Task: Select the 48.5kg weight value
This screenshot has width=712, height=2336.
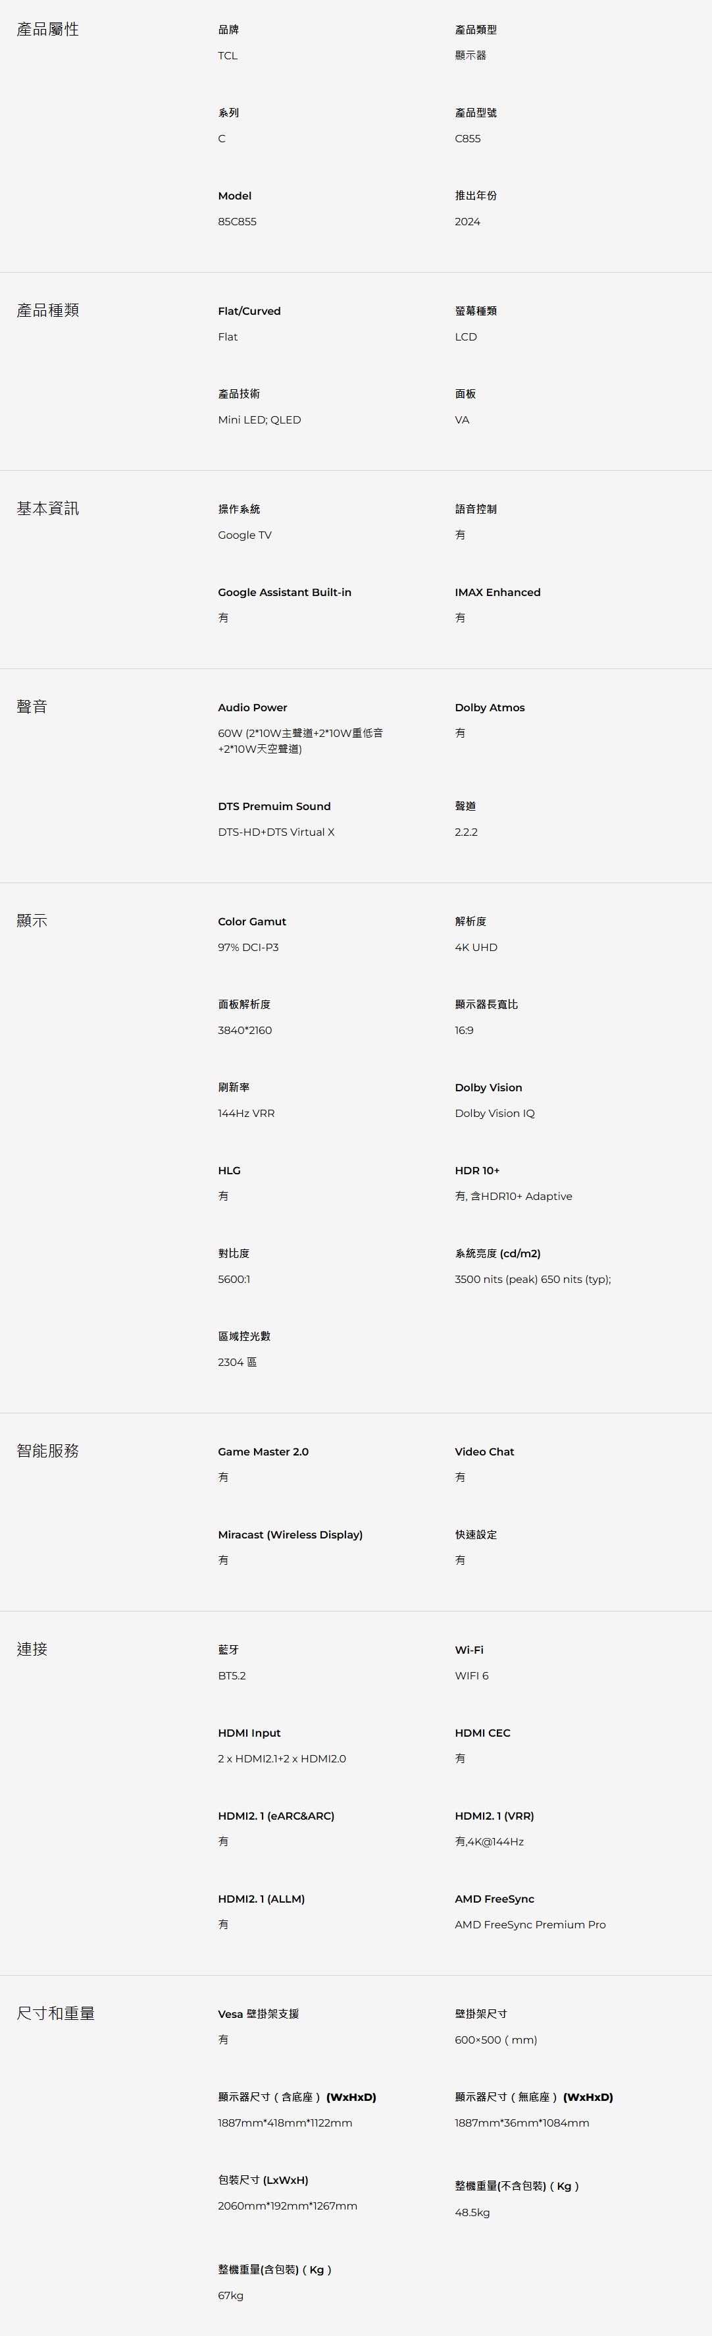Action: pyautogui.click(x=472, y=2213)
